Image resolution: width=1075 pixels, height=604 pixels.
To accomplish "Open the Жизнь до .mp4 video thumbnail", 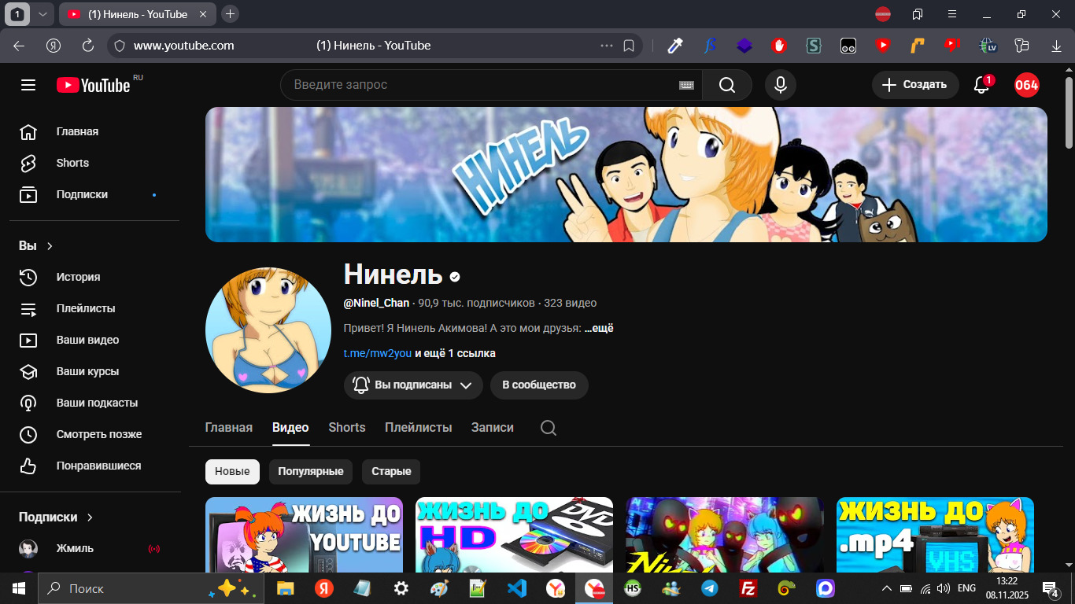I will click(x=934, y=535).
